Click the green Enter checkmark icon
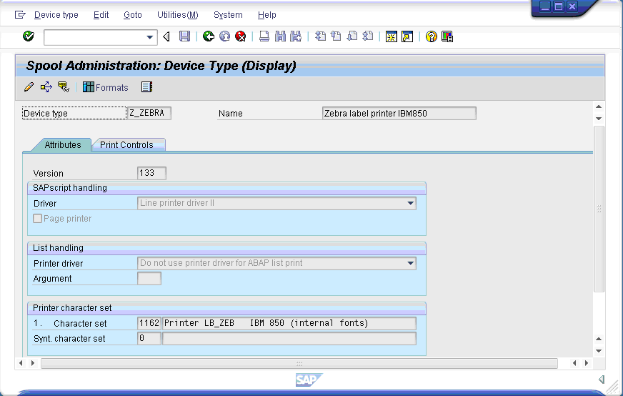 29,36
